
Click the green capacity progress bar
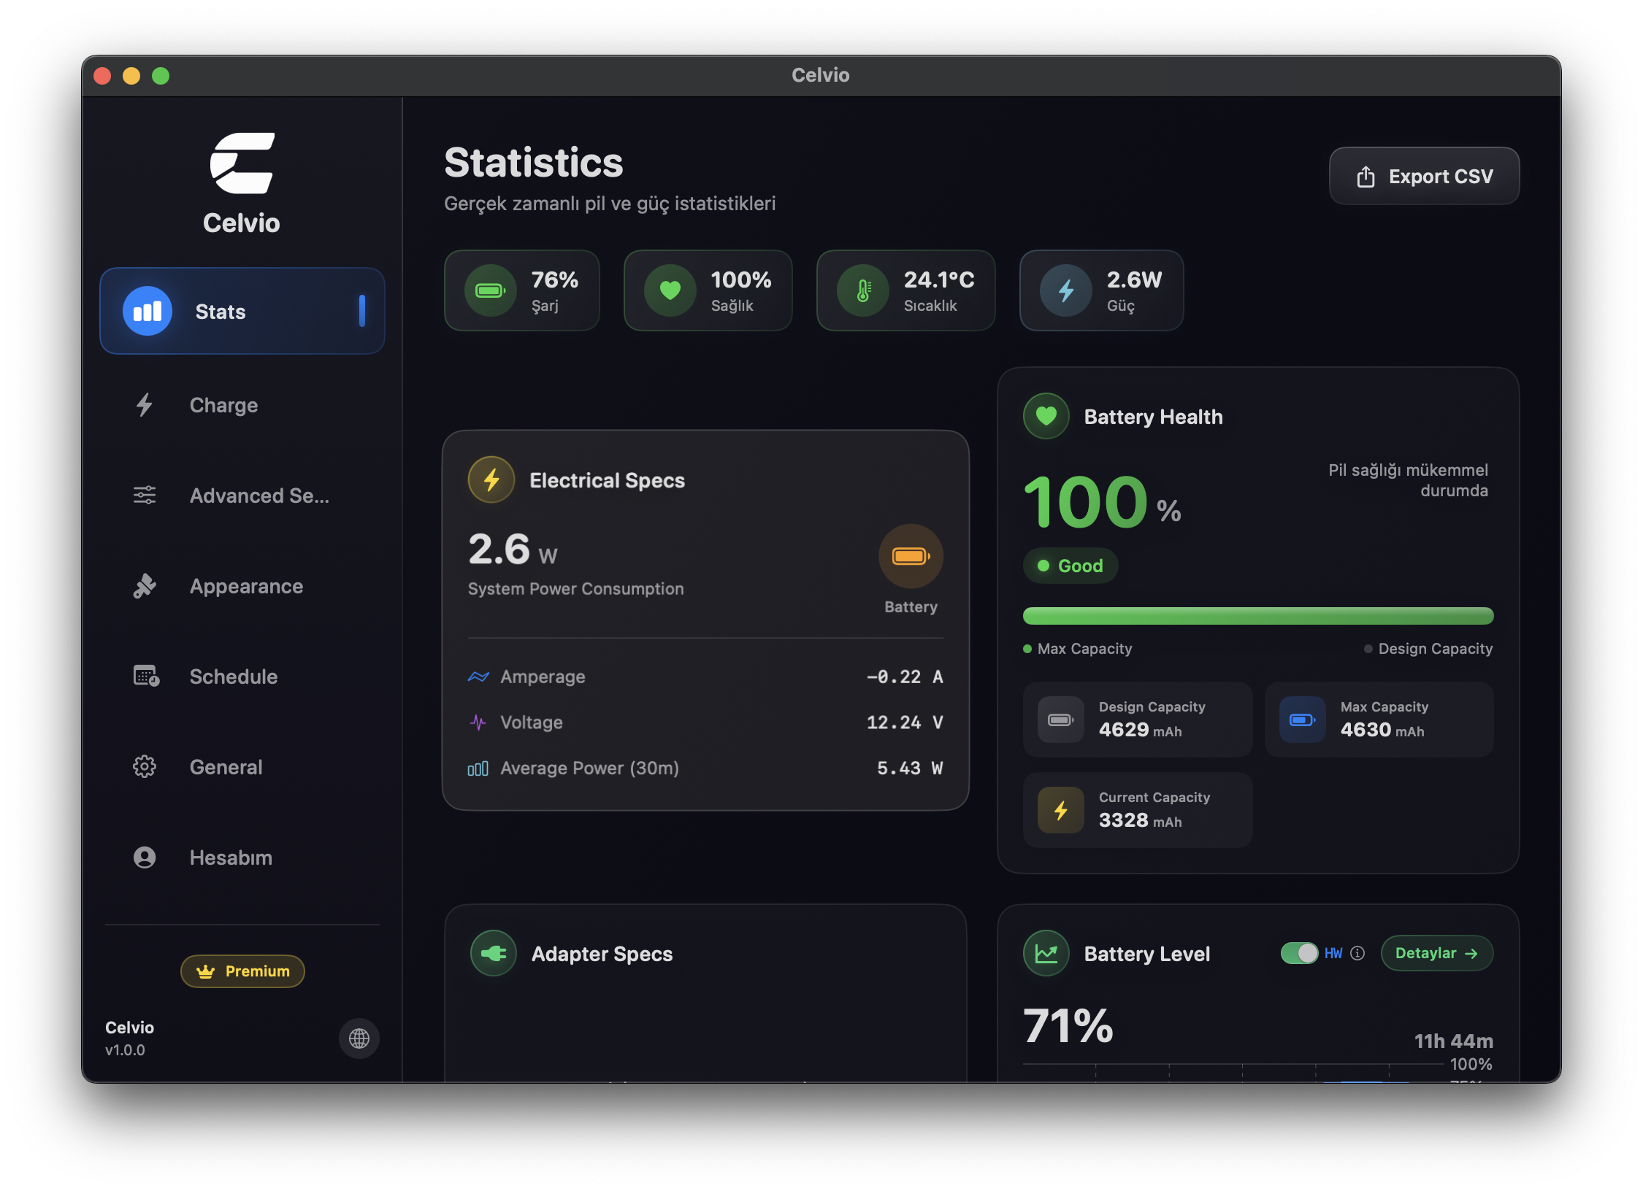pyautogui.click(x=1257, y=616)
